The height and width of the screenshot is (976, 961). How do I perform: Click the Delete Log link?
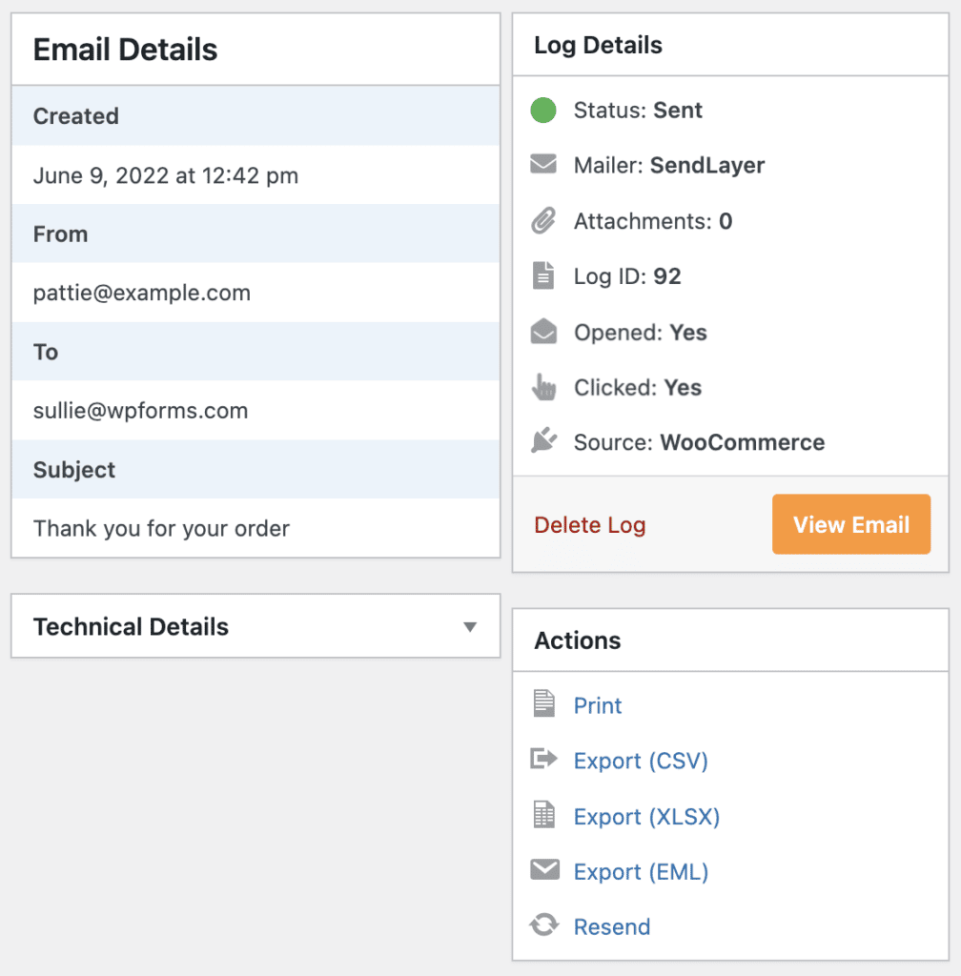pos(589,524)
